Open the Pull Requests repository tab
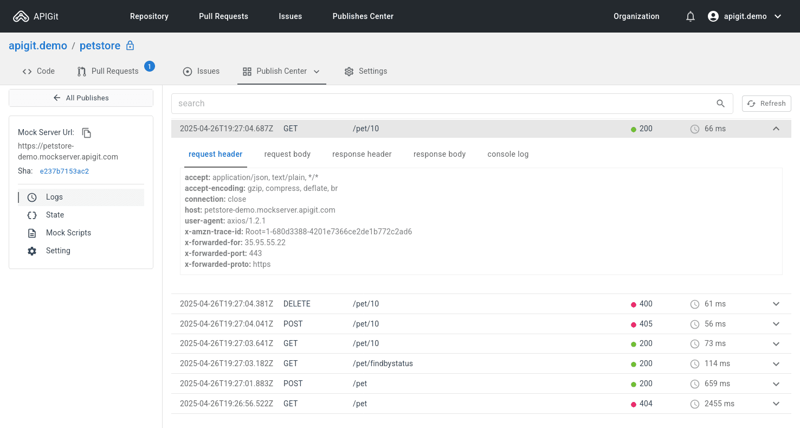Screen dimensions: 800x428 tap(108, 71)
